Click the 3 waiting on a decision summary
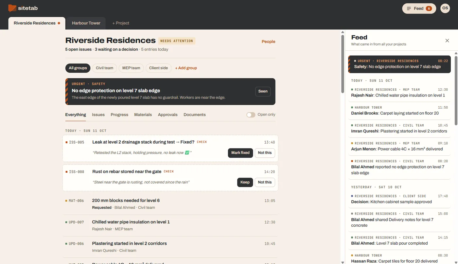Viewport: 458px width, 264px height. coord(116,49)
